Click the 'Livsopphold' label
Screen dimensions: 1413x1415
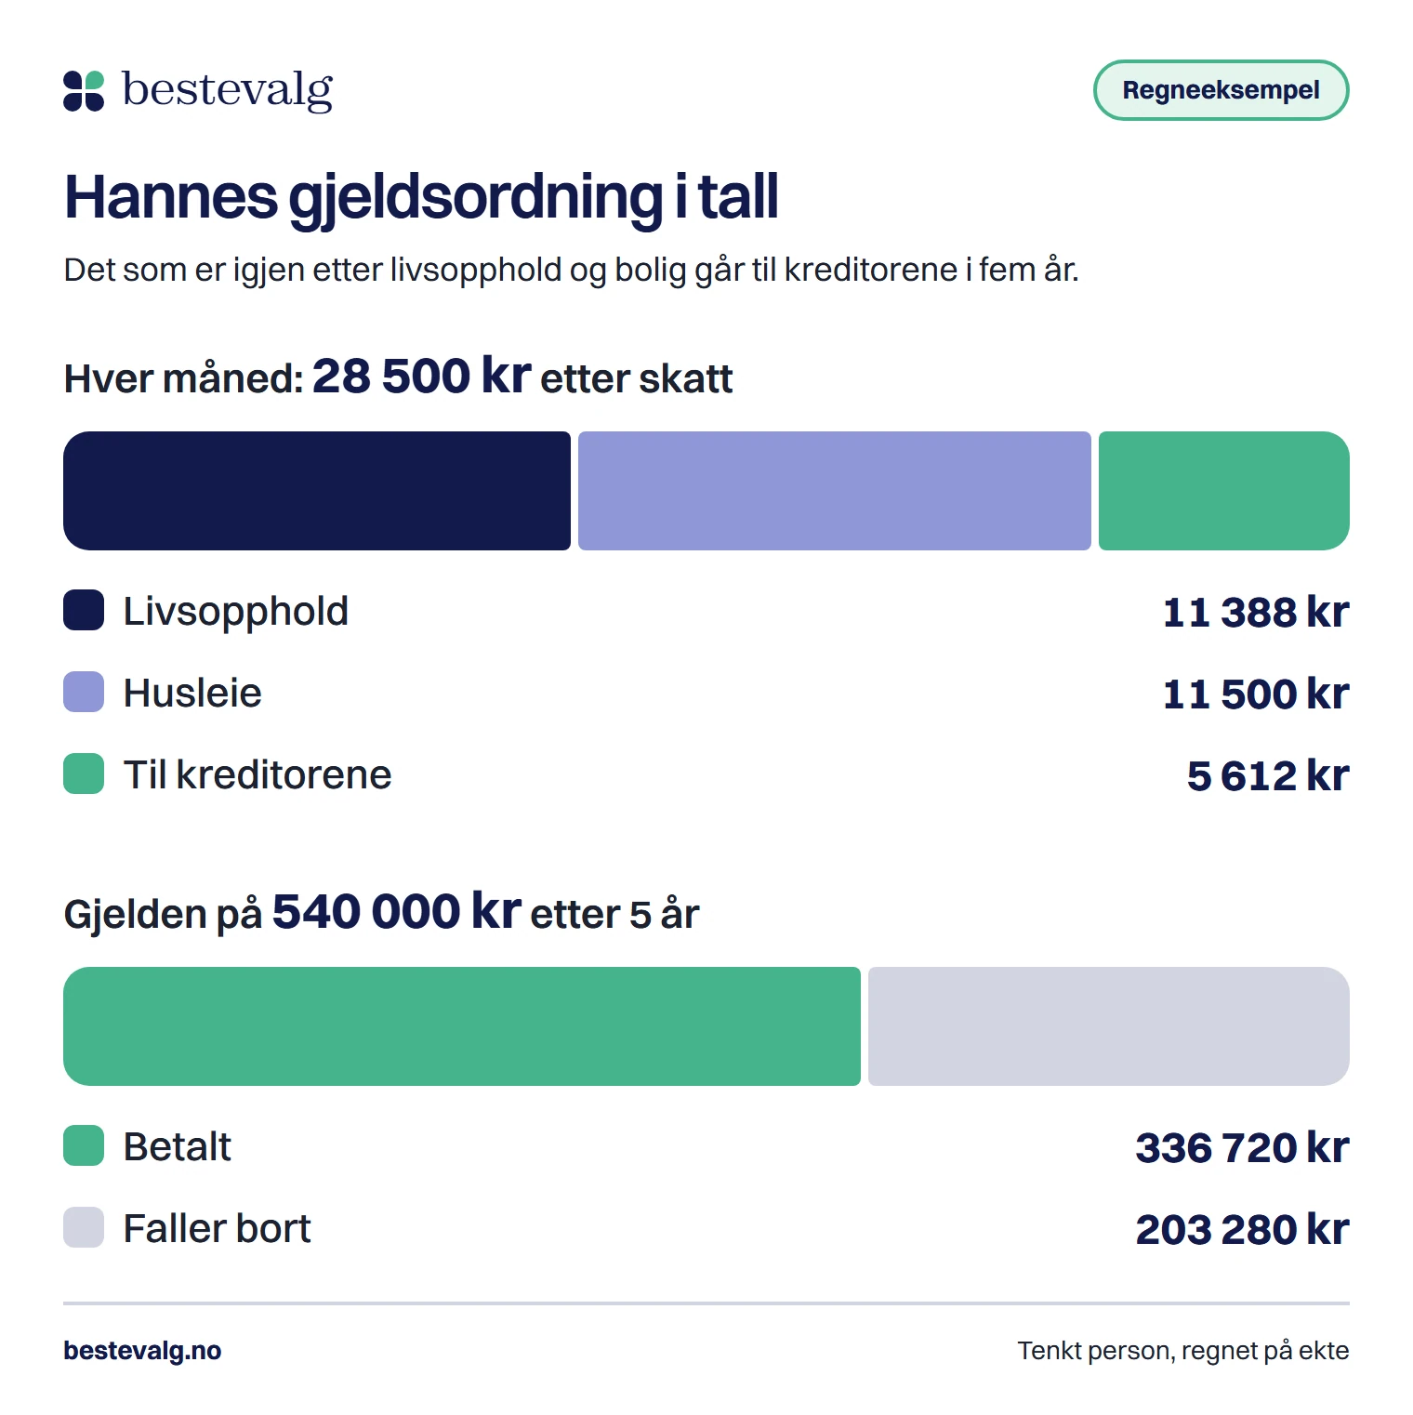tap(236, 612)
